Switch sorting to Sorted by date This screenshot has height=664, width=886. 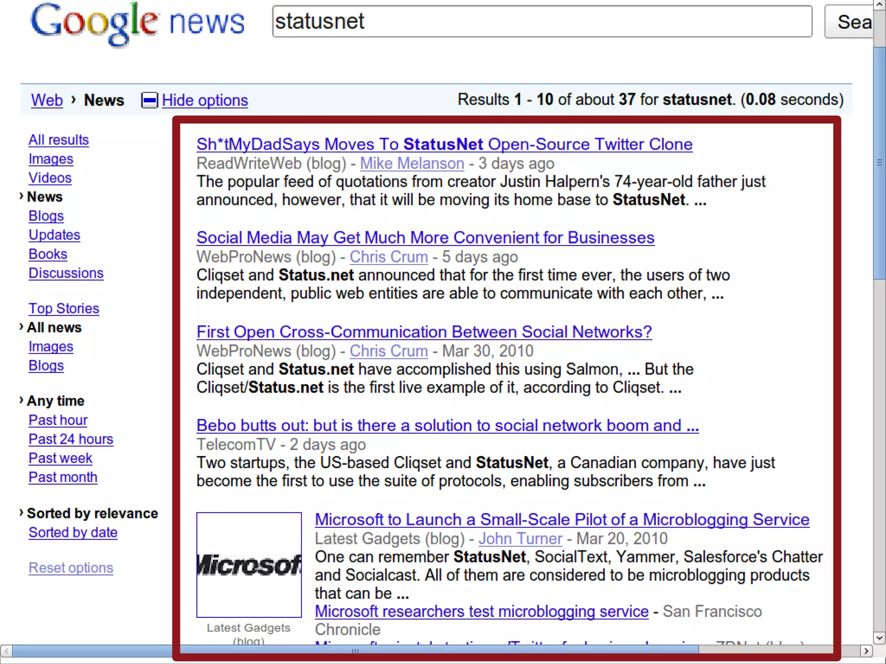tap(73, 532)
